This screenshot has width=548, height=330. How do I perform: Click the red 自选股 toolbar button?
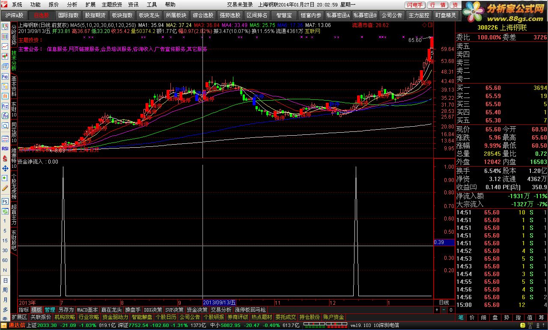point(42,15)
